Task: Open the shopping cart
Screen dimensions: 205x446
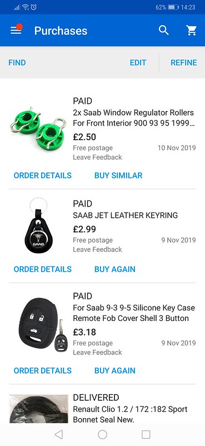Action: coord(192,31)
